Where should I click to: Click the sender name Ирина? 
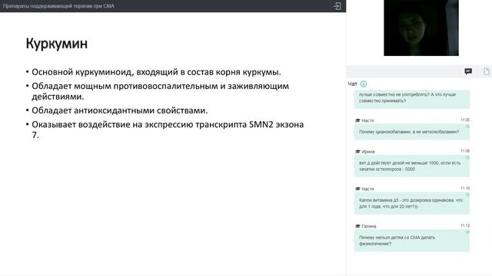[x=368, y=152]
